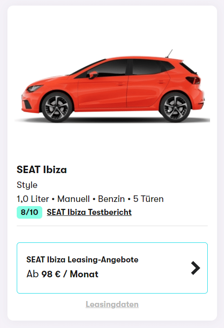This screenshot has width=224, height=328.
Task: Click the Ab 98 € / Monat price
Action: point(62,274)
